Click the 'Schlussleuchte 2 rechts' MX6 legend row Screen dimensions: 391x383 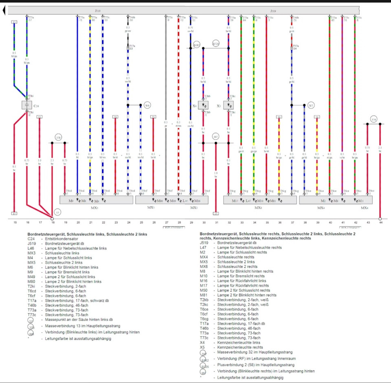tap(228, 267)
